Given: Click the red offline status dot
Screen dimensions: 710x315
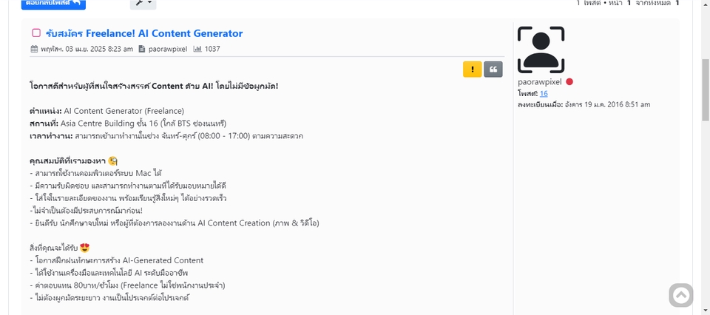Looking at the screenshot, I should pos(569,82).
